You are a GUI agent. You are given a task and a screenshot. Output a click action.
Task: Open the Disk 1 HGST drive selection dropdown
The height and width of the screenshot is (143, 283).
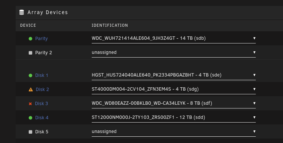[x=174, y=75]
